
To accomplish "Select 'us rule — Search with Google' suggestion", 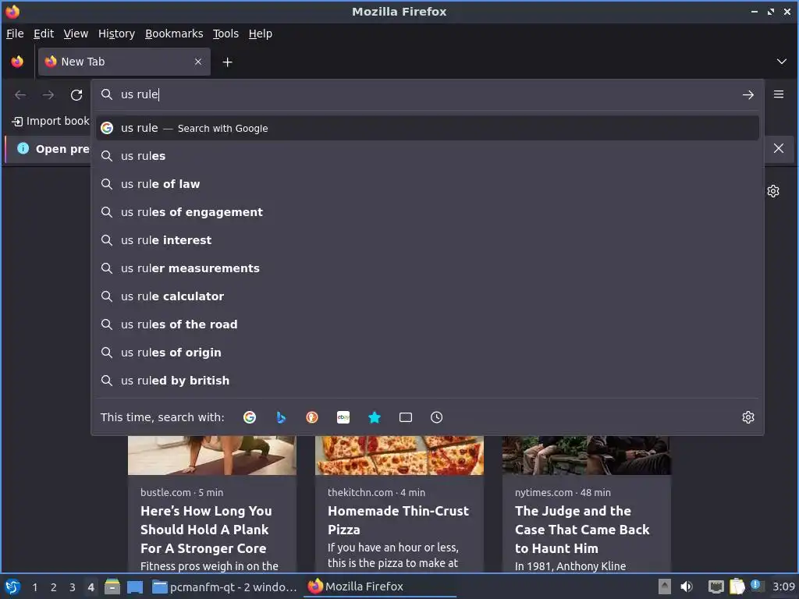I will coord(427,128).
